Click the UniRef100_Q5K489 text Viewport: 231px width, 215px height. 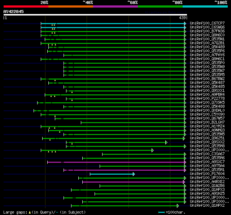pos(207,47)
